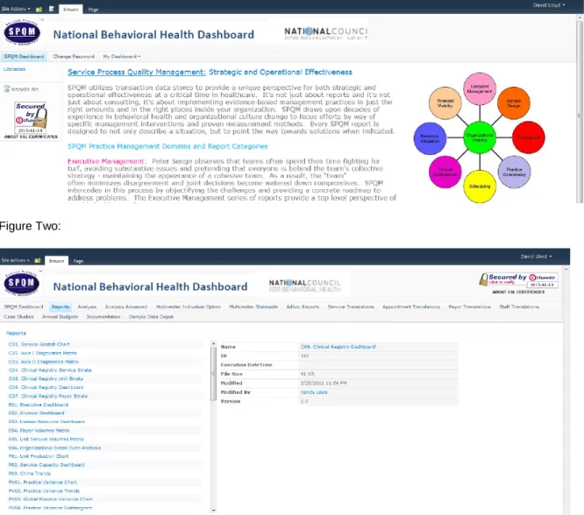The height and width of the screenshot is (515, 584).
Task: Open the David Lloyd user menu in Figure Two
Action: point(537,257)
